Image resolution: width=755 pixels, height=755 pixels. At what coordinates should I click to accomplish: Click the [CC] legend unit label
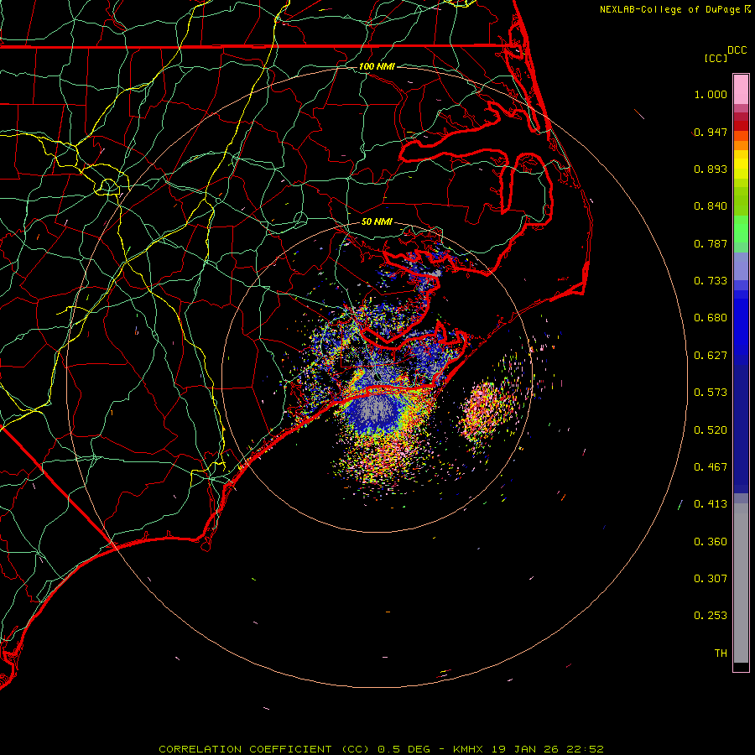pyautogui.click(x=716, y=58)
